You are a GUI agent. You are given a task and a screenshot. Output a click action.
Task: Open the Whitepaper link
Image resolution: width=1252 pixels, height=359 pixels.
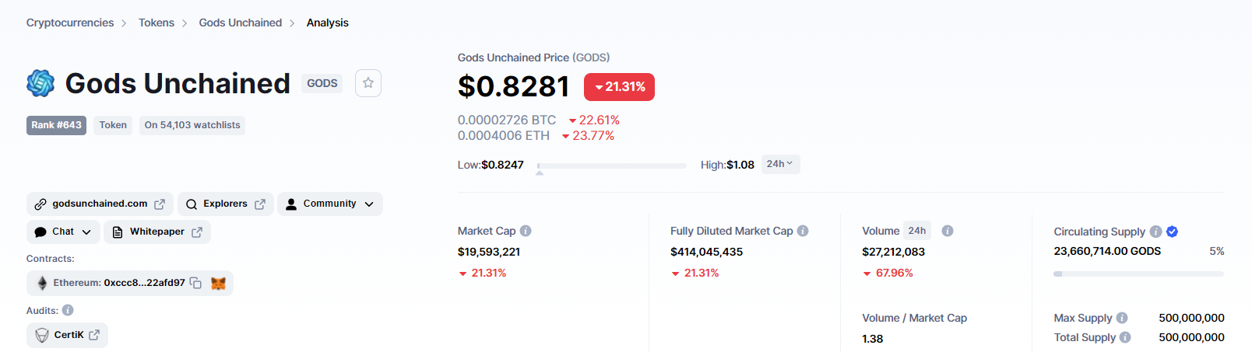[157, 232]
